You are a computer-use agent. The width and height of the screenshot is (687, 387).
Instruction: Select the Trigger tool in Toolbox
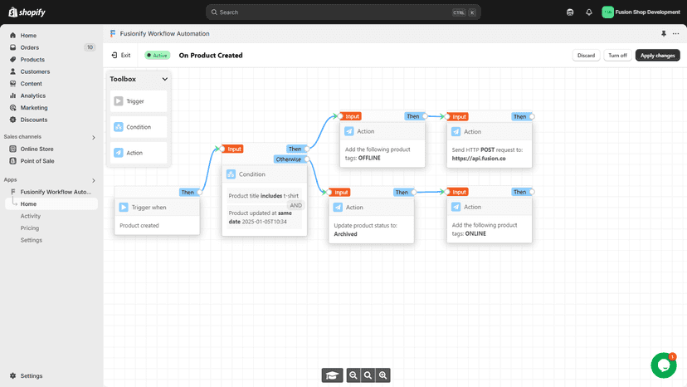click(x=139, y=101)
